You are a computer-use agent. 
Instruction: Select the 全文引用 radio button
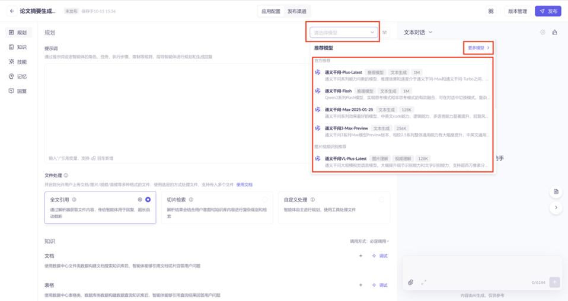click(x=148, y=200)
